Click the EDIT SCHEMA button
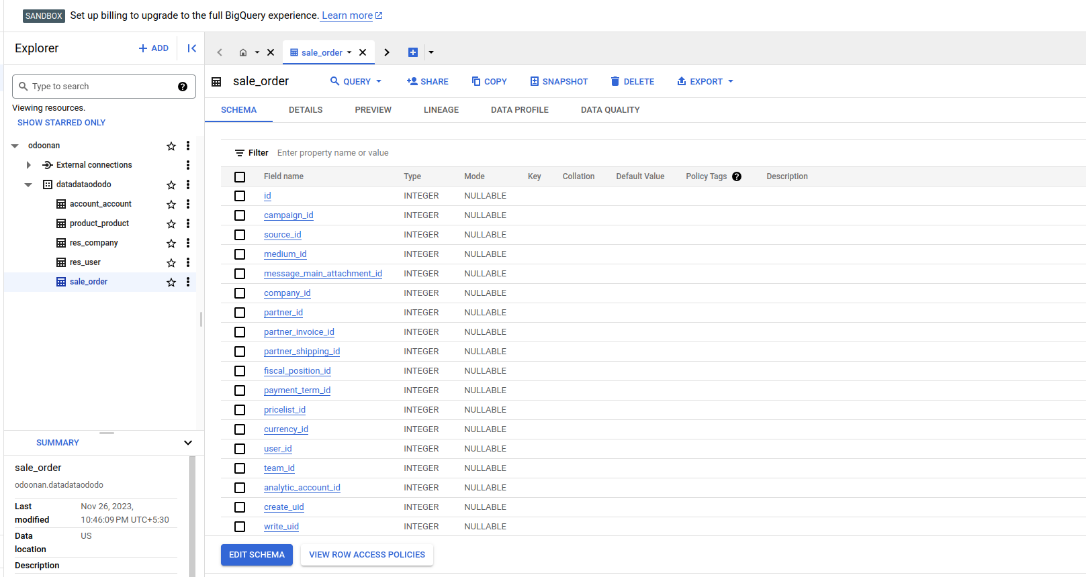 click(257, 555)
